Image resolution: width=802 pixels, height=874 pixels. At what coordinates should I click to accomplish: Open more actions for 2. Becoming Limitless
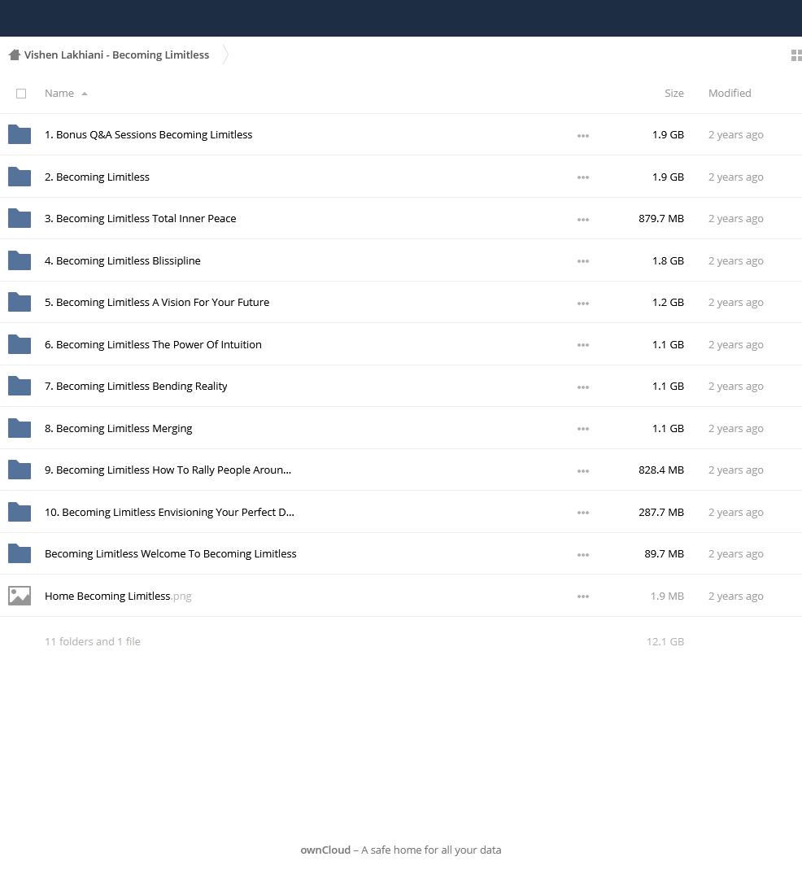coord(583,177)
